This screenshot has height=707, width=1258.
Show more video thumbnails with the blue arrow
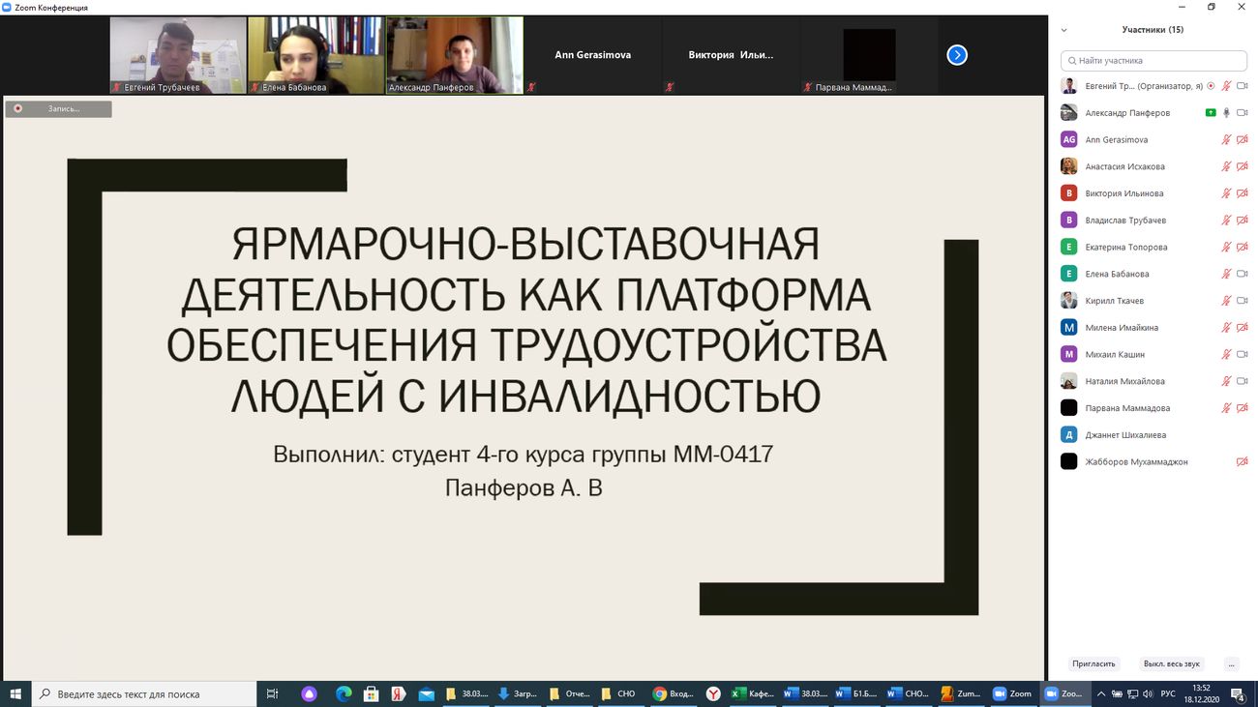[956, 55]
